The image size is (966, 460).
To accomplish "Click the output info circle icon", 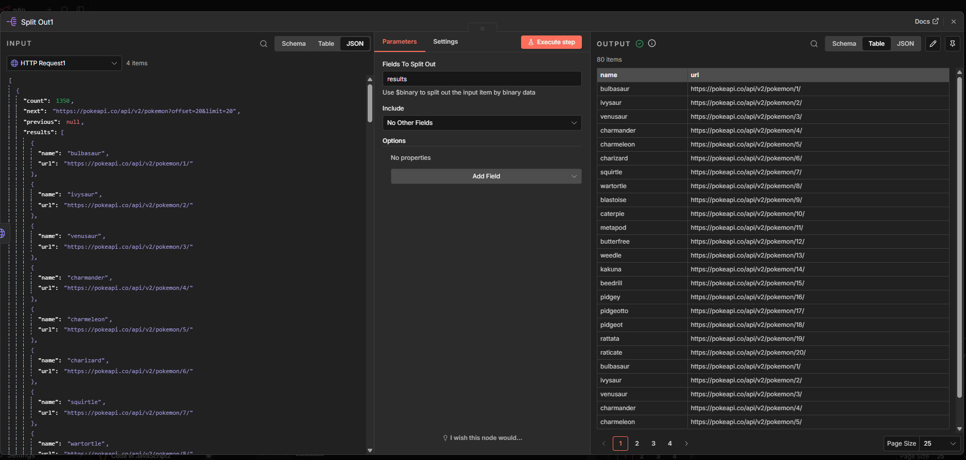I will coord(652,44).
